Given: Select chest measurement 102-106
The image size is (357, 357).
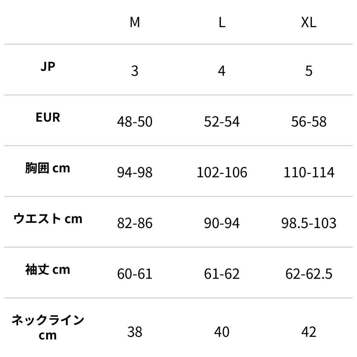Looking at the screenshot, I should pyautogui.click(x=222, y=173).
